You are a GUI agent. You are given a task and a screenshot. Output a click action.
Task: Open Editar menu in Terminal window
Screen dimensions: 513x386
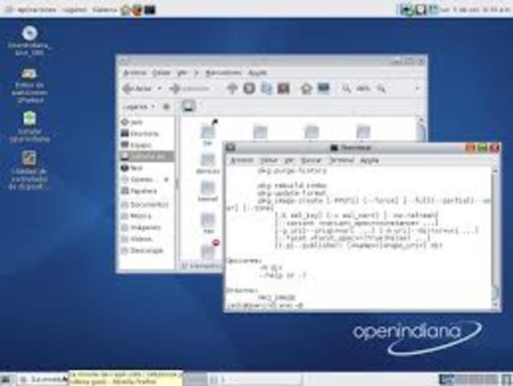pos(269,160)
